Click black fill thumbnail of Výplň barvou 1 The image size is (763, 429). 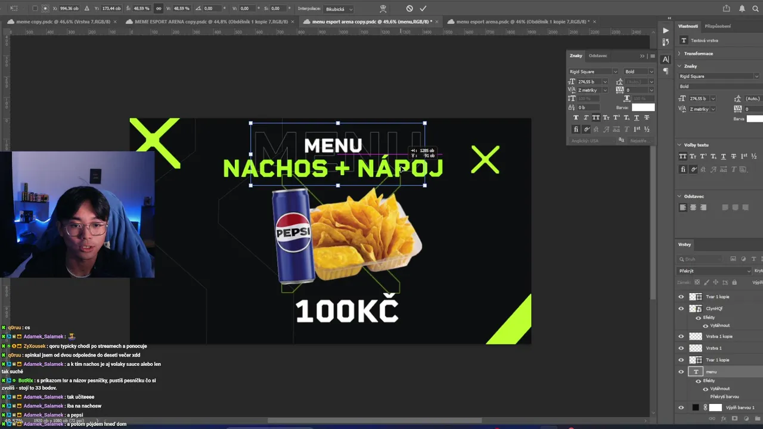point(695,408)
